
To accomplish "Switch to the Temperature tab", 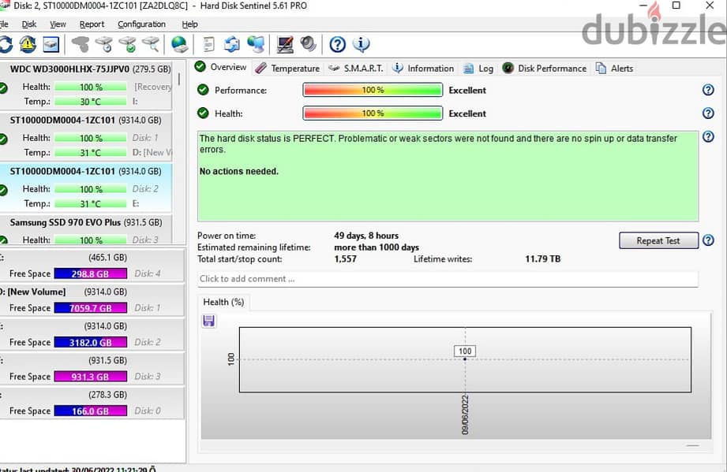I will pos(288,69).
